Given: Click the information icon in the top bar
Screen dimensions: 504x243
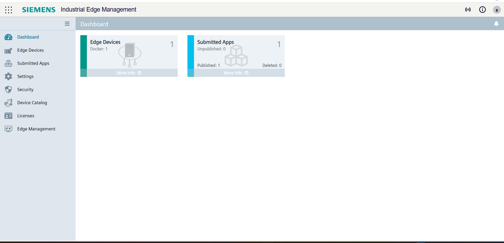Looking at the screenshot, I should pyautogui.click(x=483, y=10).
